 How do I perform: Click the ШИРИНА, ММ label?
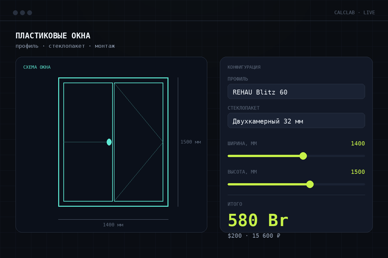point(242,144)
